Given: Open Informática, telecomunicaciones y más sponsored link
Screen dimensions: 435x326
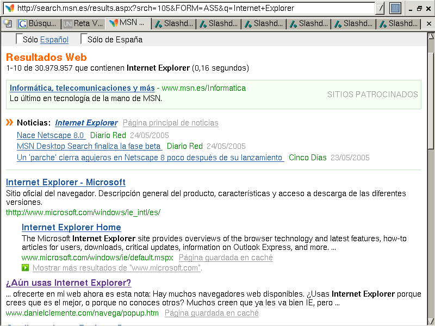Looking at the screenshot, I should coord(82,88).
